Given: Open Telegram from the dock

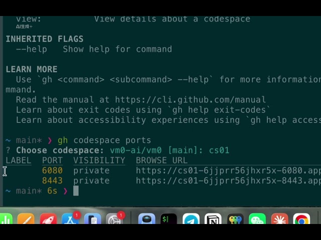Looking at the screenshot, I should (x=191, y=218).
